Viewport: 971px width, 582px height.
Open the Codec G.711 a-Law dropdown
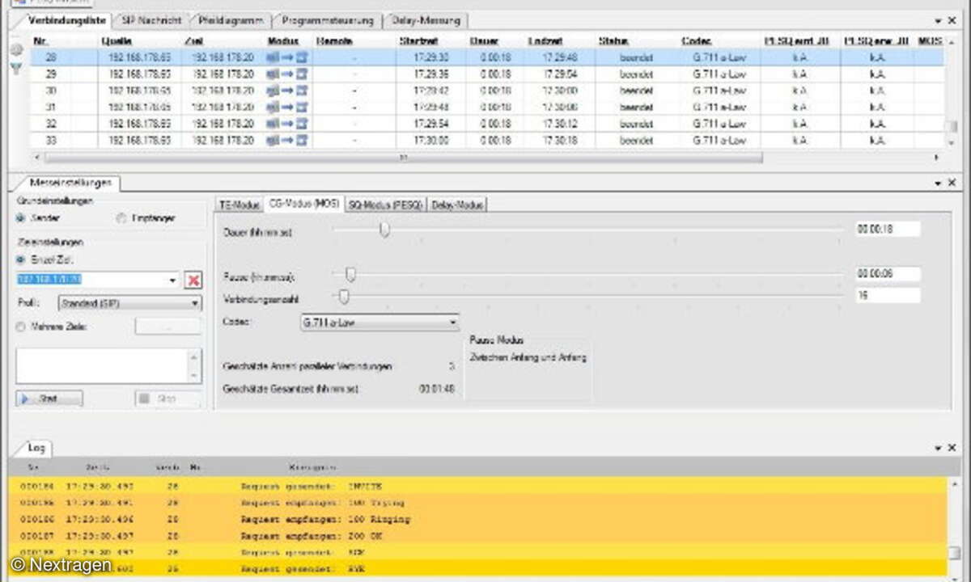[379, 323]
